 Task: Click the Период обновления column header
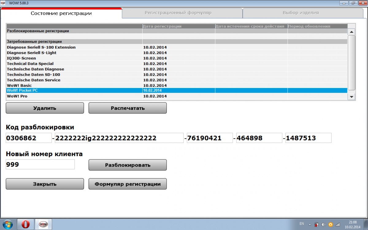pyautogui.click(x=317, y=26)
